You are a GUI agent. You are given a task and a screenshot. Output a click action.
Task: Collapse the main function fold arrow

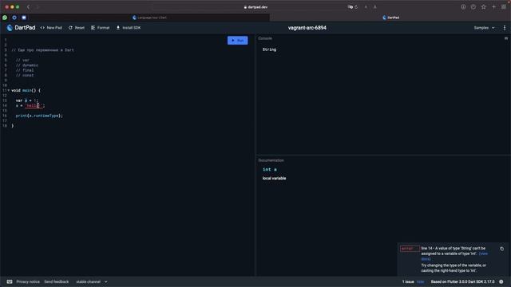coord(9,90)
